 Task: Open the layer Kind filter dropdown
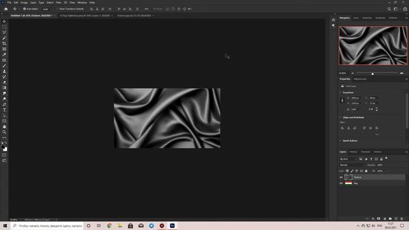348,159
